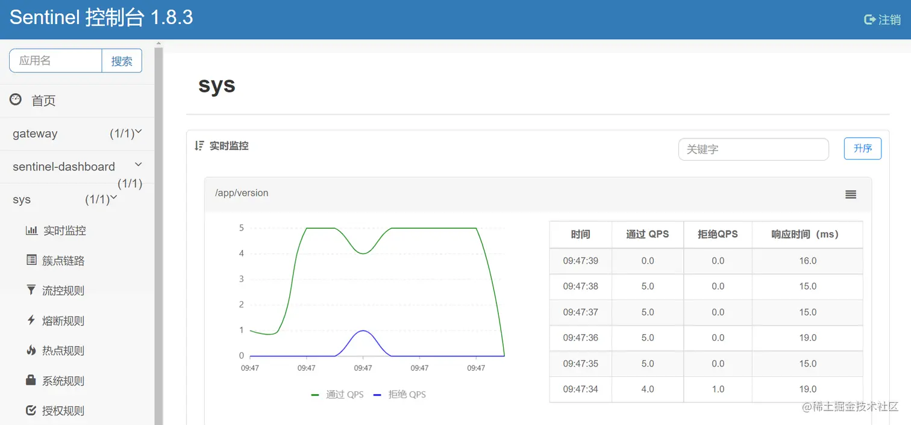Expand the gateway app chevron
Viewport: 911px width, 425px height.
(x=139, y=131)
